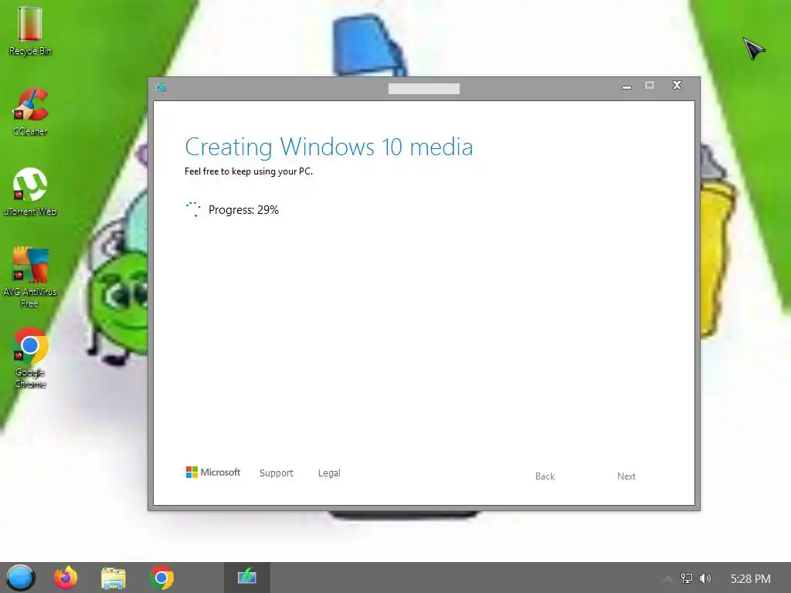Open the Support link
The width and height of the screenshot is (791, 593).
pos(276,473)
